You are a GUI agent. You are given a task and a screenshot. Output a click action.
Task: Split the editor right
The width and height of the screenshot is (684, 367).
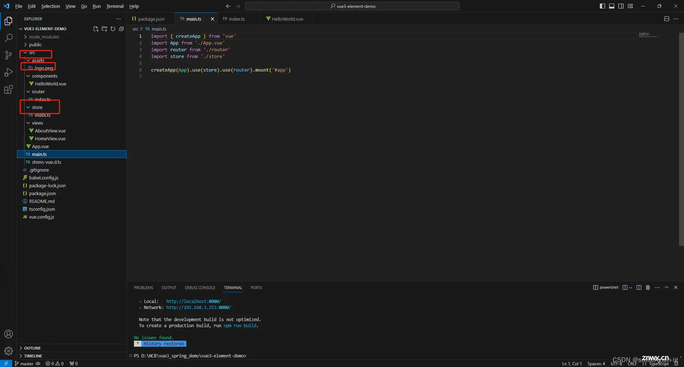(667, 19)
